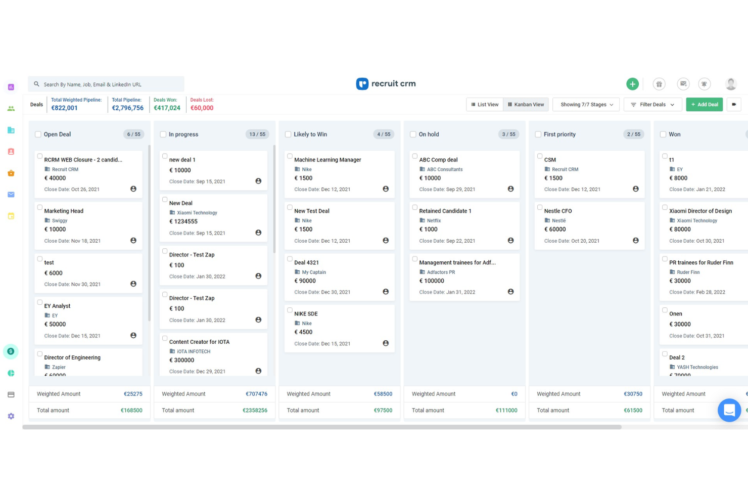Click owner avatar on Marketing Head card

(133, 240)
